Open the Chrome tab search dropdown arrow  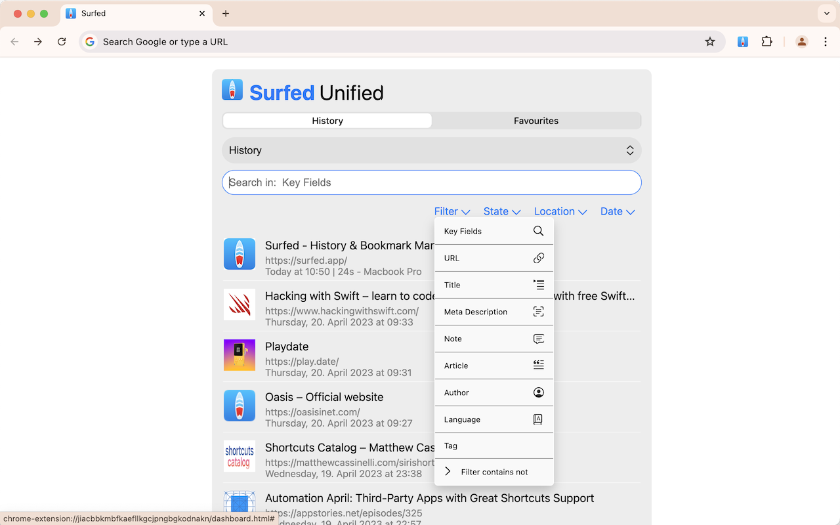tap(826, 13)
